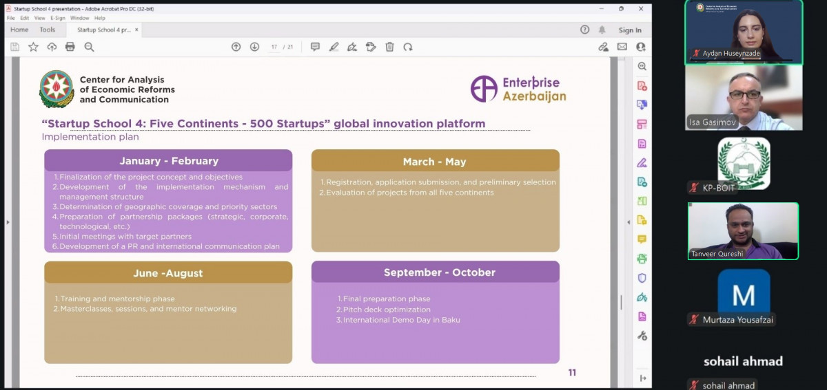Open the yellow Send for Comments tool in the right pane
The height and width of the screenshot is (390, 827).
pos(642,221)
